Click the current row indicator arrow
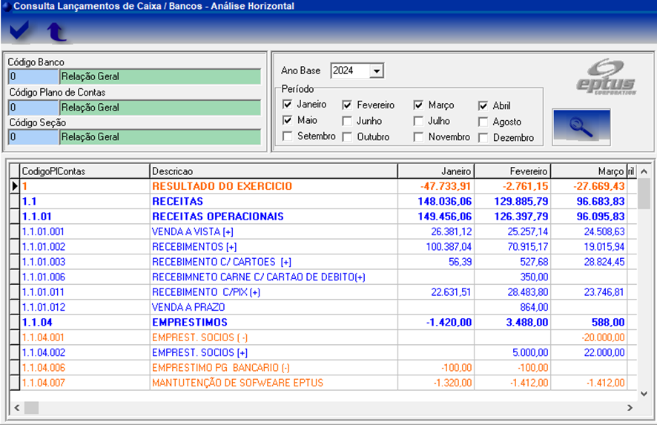The height and width of the screenshot is (425, 657). 14,186
